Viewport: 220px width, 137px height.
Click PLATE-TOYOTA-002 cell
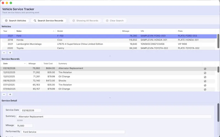(189, 48)
